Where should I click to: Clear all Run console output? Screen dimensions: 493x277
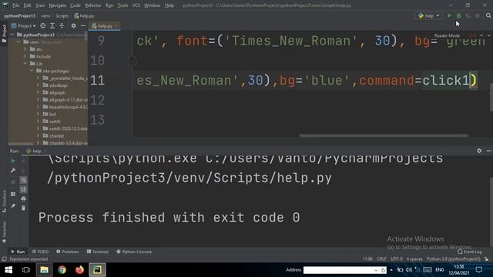23,208
